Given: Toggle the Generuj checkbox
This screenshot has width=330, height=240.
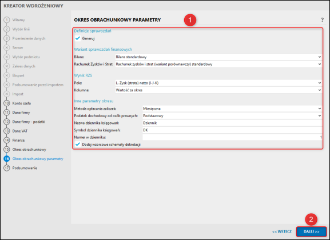Looking at the screenshot, I should pos(78,38).
